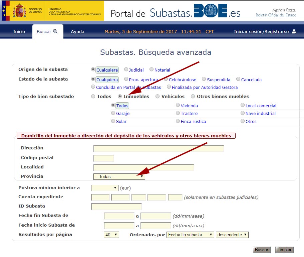This screenshot has height=257, width=304.
Task: Click Fecha fin Subasta start date field
Action: pyautogui.click(x=119, y=216)
